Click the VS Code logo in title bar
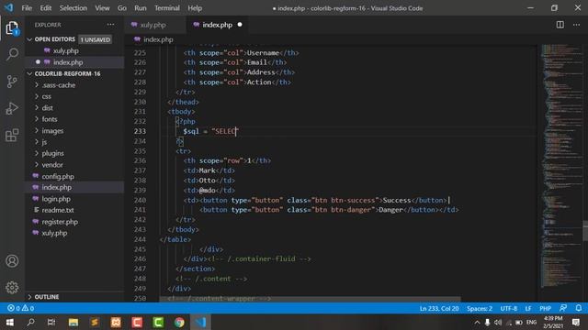588x330 pixels. [x=8, y=7]
